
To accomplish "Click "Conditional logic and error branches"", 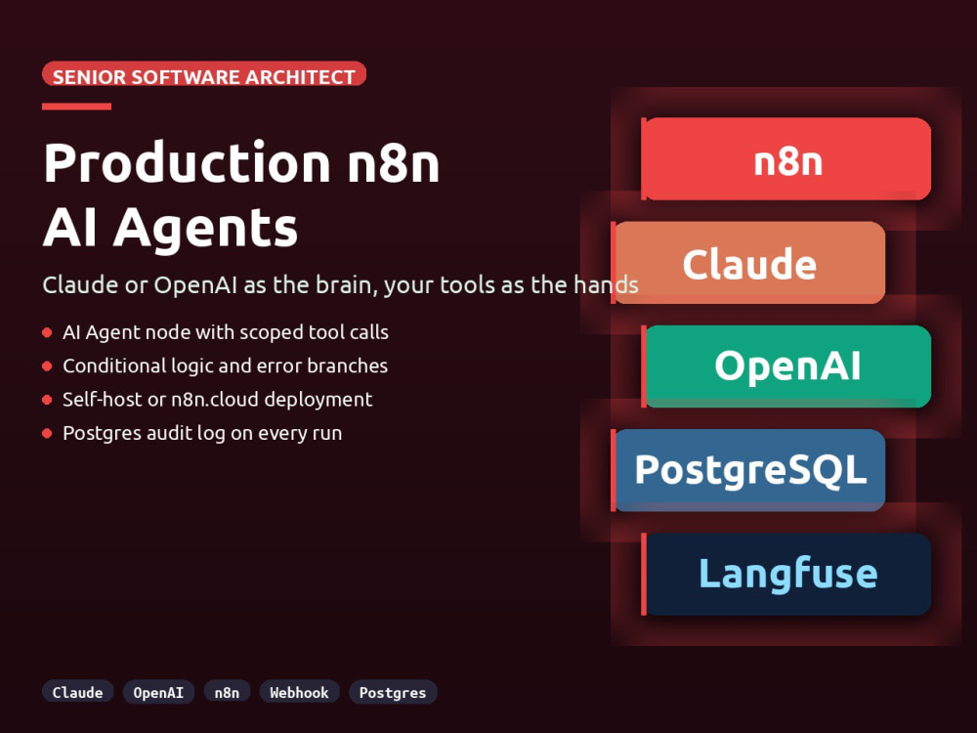I will point(225,366).
